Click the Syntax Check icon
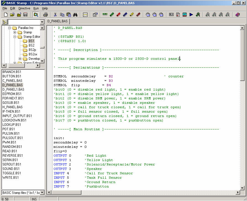 point(178,15)
